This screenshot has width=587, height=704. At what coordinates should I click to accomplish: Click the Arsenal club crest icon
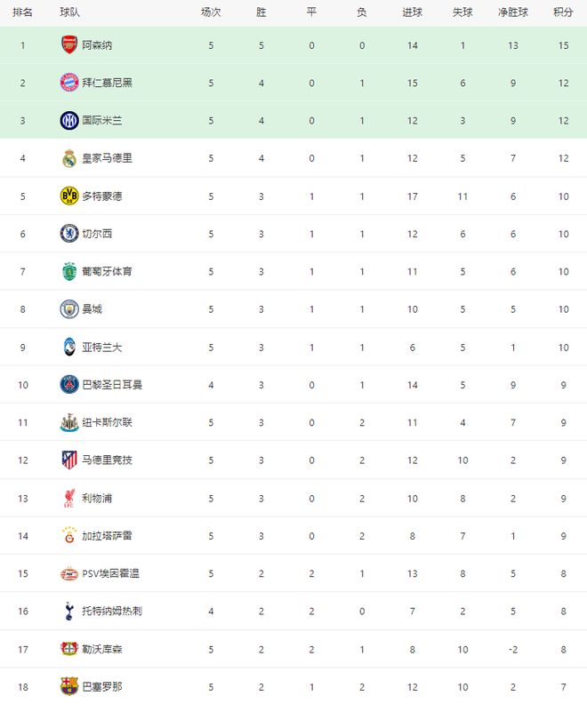click(68, 44)
